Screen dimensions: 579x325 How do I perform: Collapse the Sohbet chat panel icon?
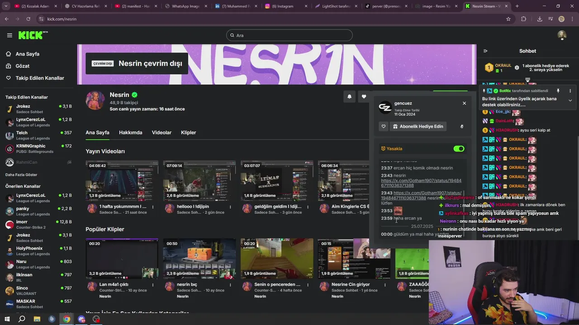coord(485,51)
